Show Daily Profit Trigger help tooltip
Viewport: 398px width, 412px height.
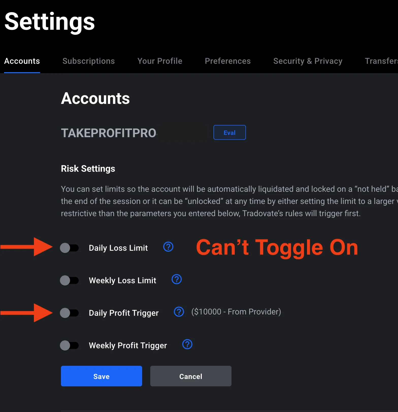[179, 312]
